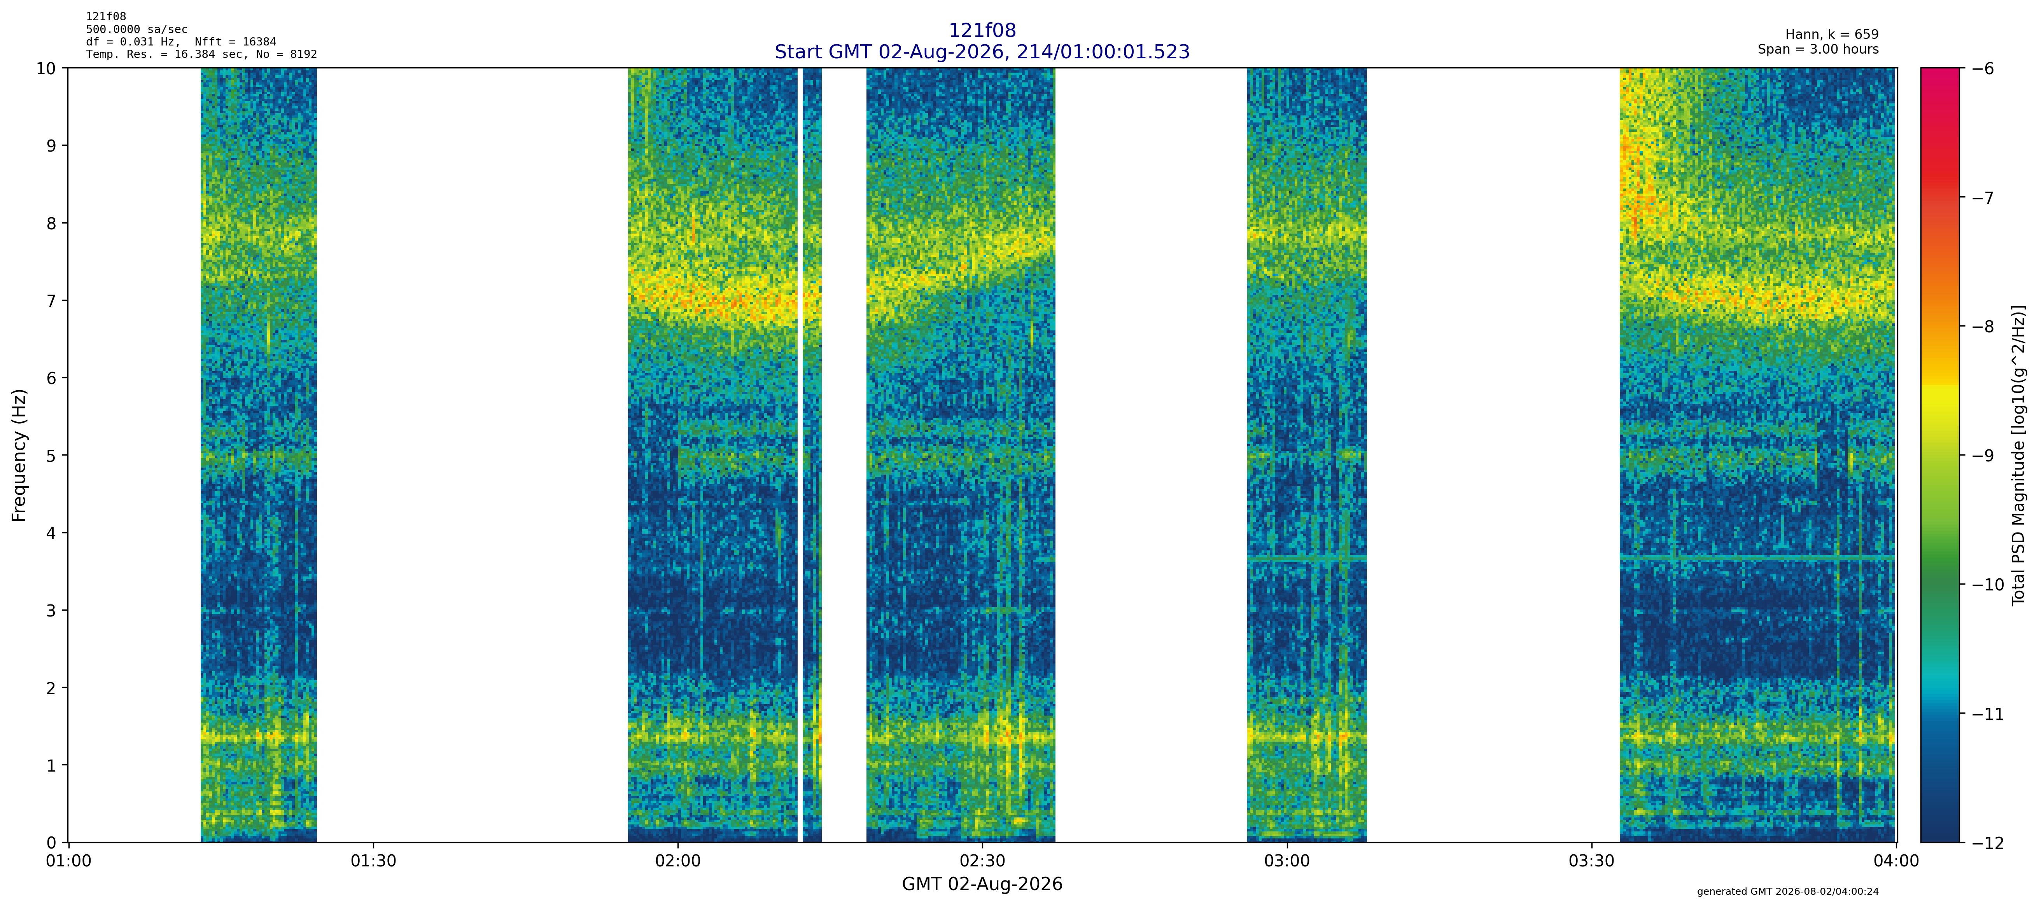Select the colorbar tick label "−11"
The width and height of the screenshot is (2039, 908).
[1987, 714]
